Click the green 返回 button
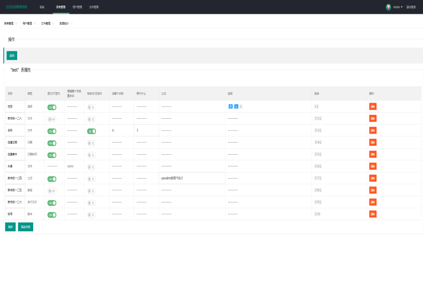Screen dimensions: 423x304 (12, 55)
